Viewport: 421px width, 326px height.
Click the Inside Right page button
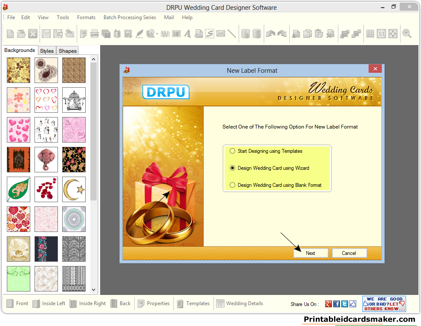[87, 303]
